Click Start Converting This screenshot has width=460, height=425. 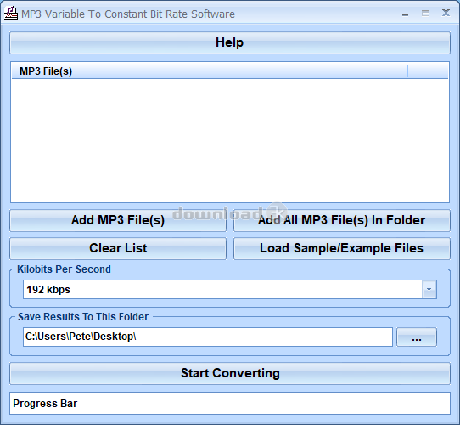(230, 373)
